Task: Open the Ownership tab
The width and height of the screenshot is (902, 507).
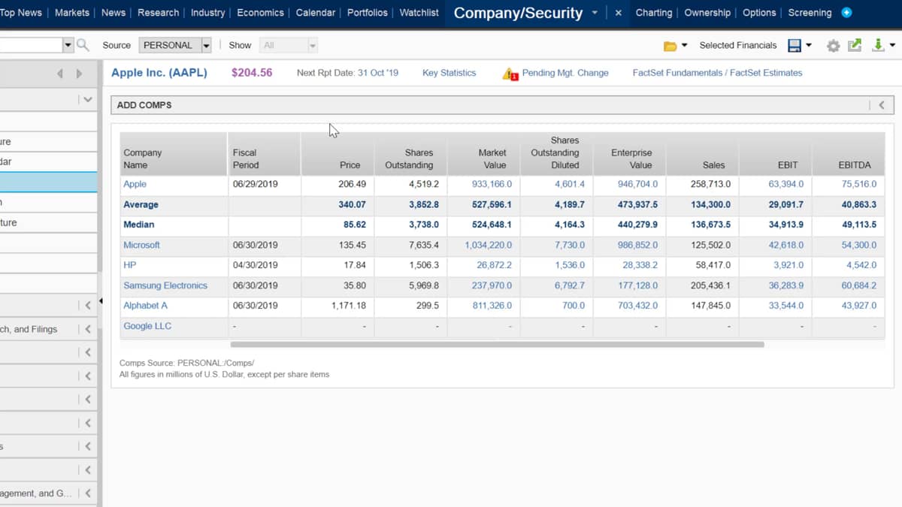Action: (x=707, y=13)
